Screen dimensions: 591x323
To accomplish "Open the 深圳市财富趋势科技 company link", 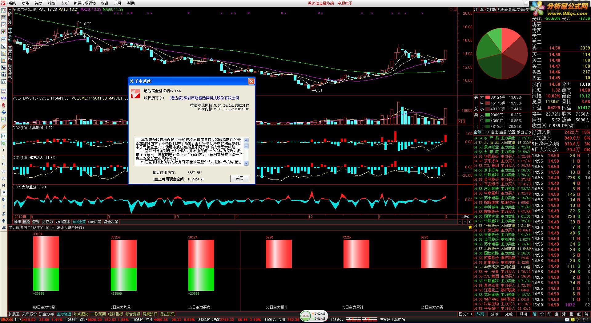I will coord(204,98).
